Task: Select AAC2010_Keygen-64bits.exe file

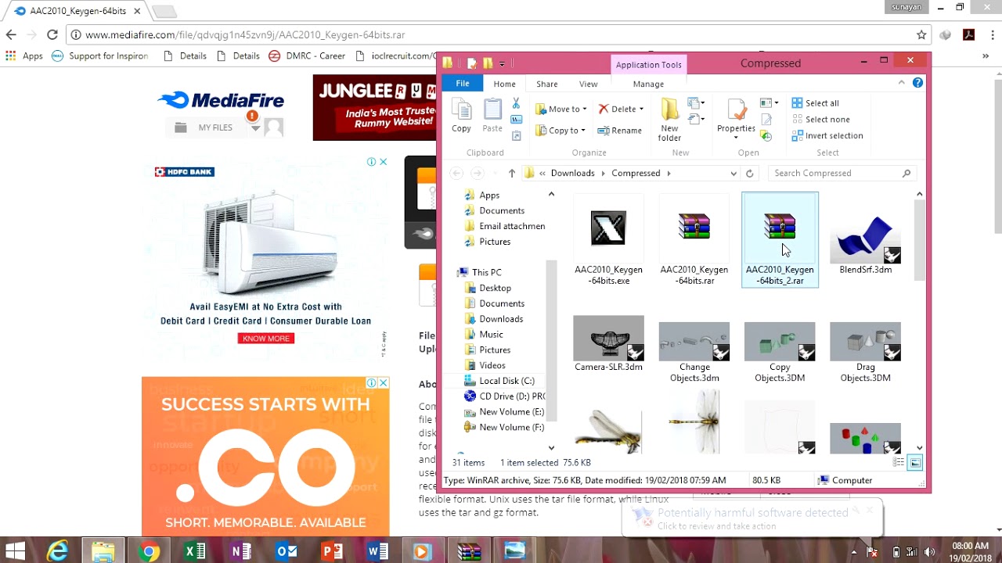Action: 608,240
